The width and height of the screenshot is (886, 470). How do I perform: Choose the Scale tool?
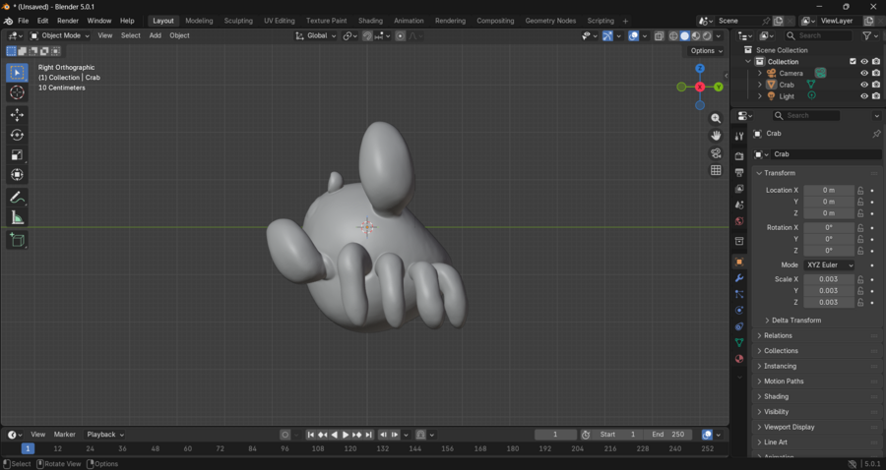pos(17,154)
